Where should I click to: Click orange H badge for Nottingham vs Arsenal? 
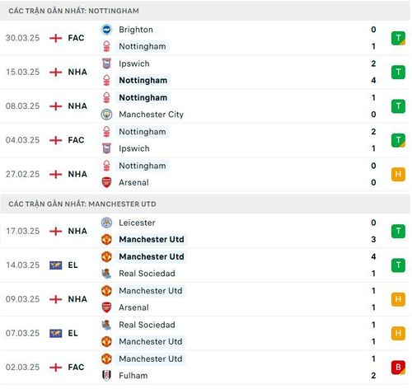(x=398, y=174)
